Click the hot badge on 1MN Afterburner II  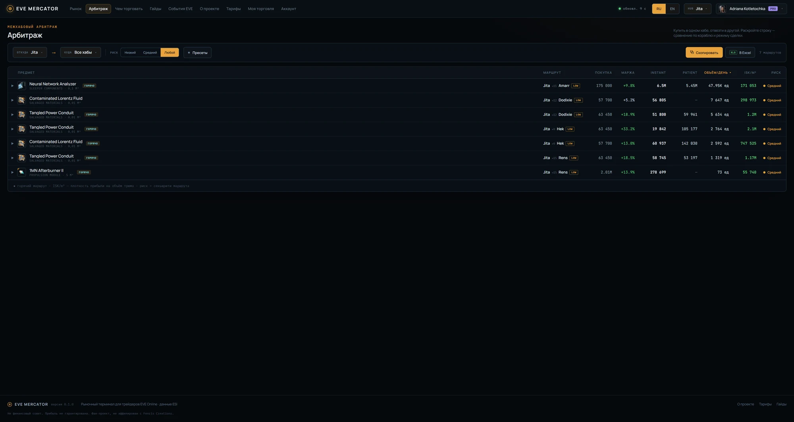(84, 172)
